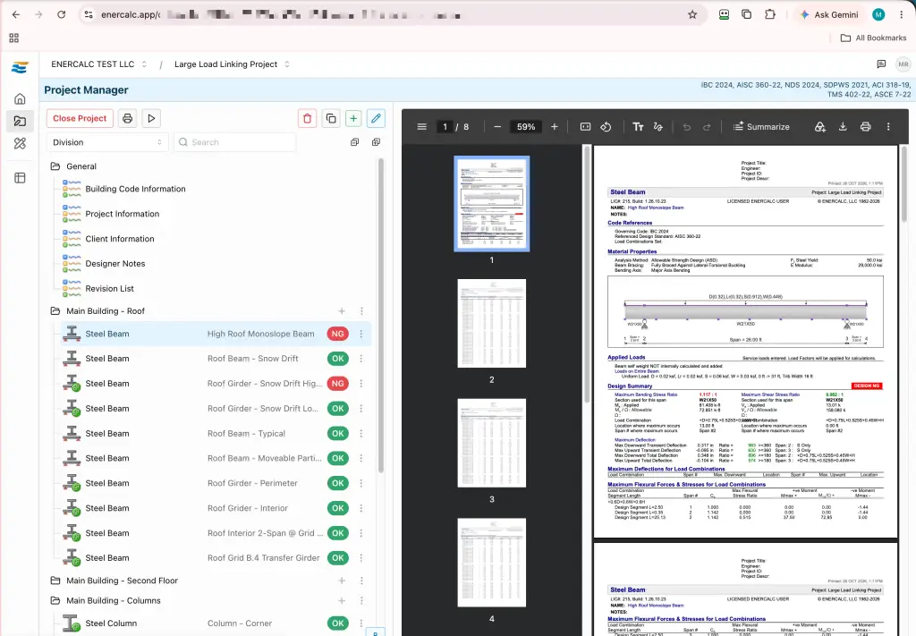Click the PDF page number field
The width and height of the screenshot is (916, 636).
[x=445, y=127]
